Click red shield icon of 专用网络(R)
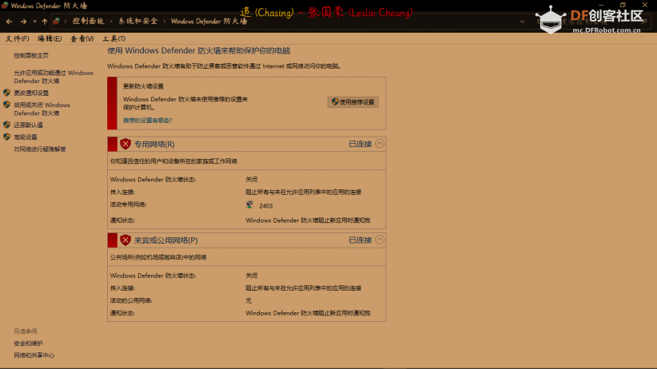Viewport: 657px width, 369px height. tap(125, 144)
